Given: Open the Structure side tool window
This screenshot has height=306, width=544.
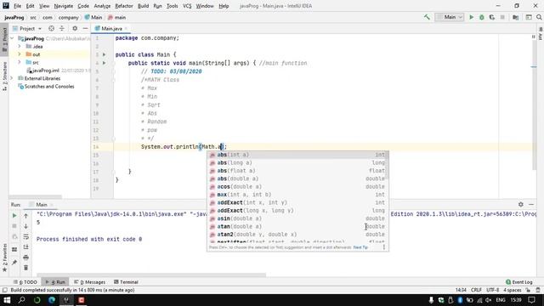Looking at the screenshot, I should pyautogui.click(x=4, y=76).
